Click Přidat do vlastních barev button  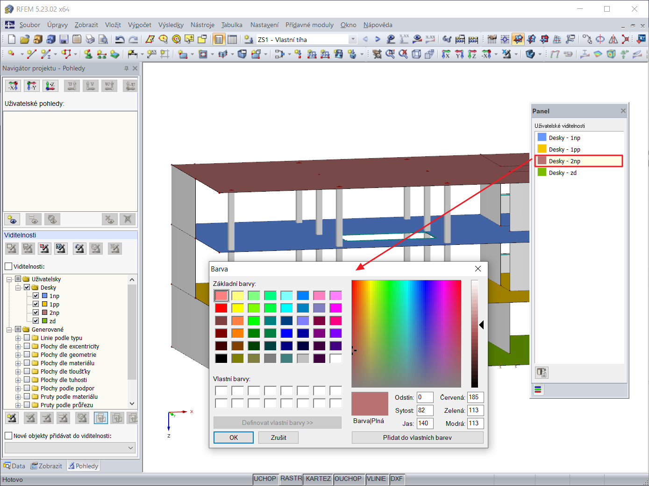[417, 437]
